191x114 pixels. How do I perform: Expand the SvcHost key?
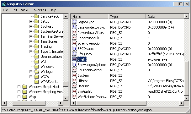click(x=31, y=26)
